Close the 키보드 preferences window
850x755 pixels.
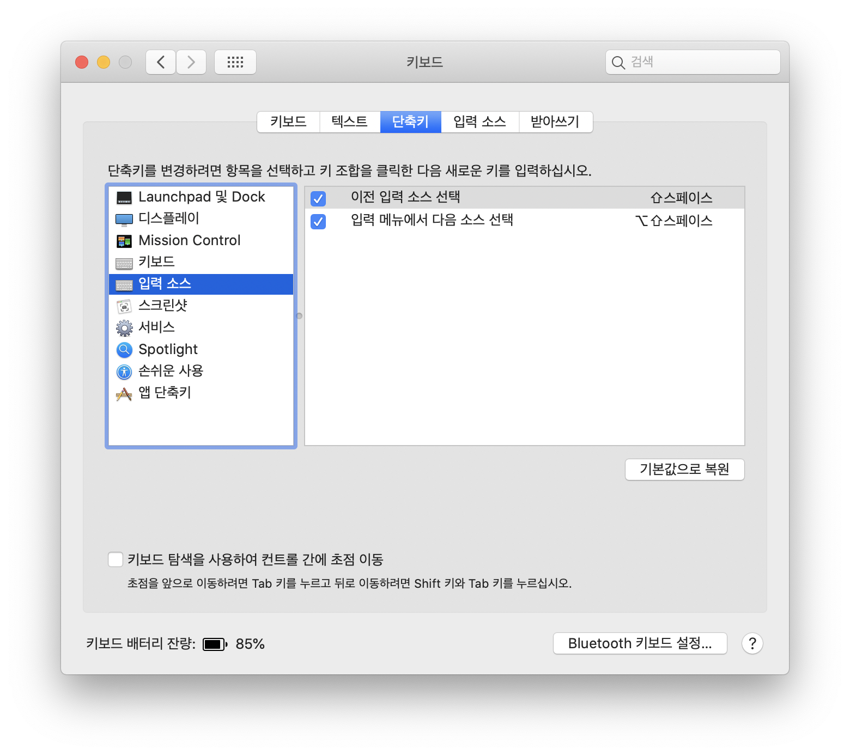pyautogui.click(x=82, y=62)
